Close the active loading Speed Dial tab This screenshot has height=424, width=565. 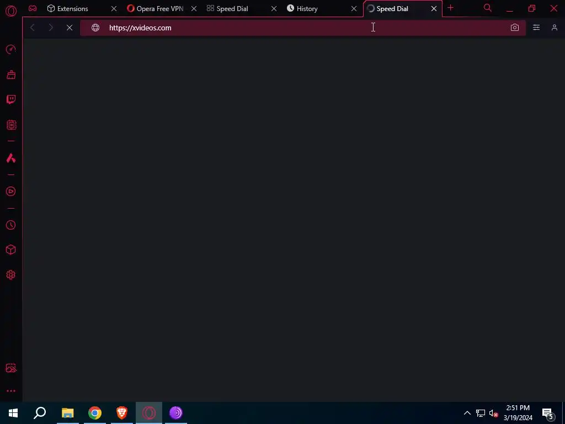tap(434, 9)
